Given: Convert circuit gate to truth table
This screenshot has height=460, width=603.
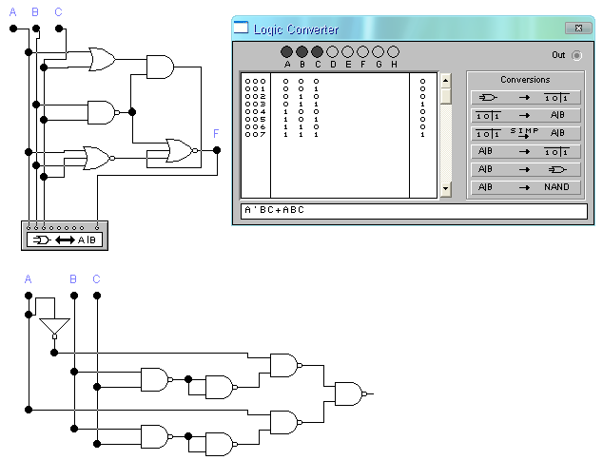Looking at the screenshot, I should pyautogui.click(x=525, y=98).
